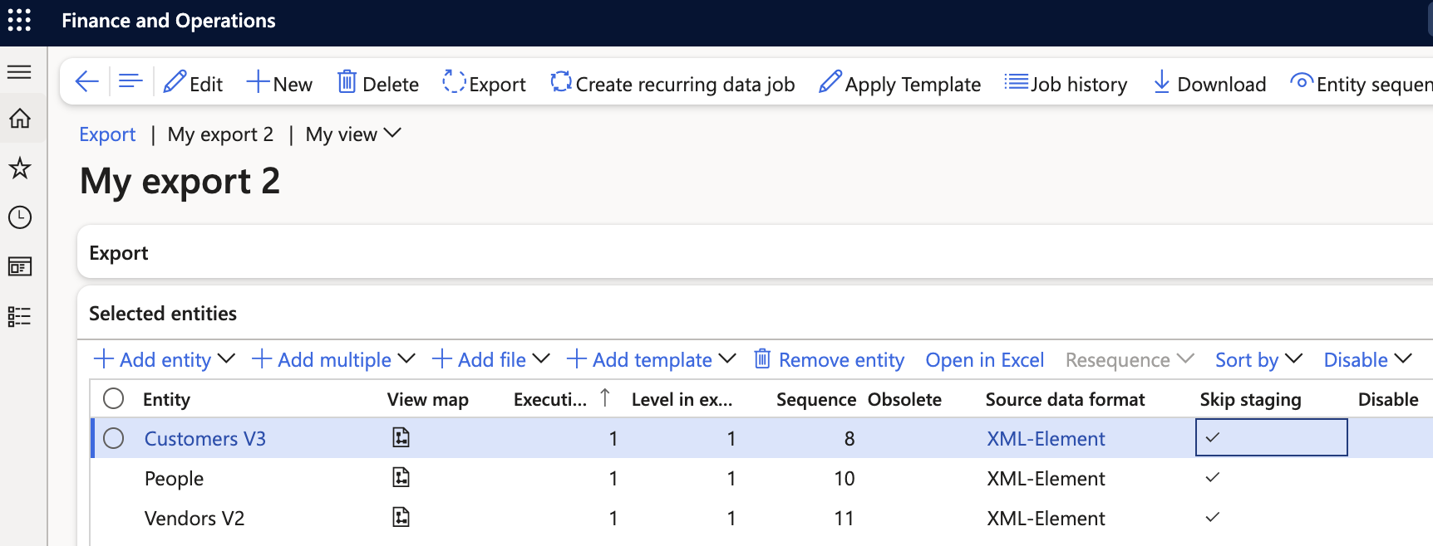Open the My view dropdown
The width and height of the screenshot is (1433, 546).
pyautogui.click(x=353, y=134)
